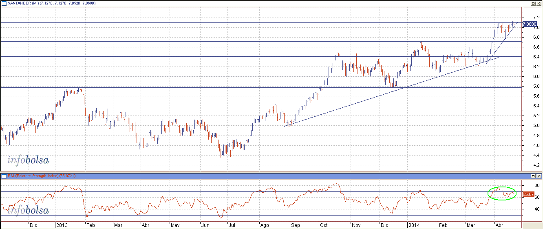
Task: Click the RSI current value label 65.07
Action: tap(528, 194)
